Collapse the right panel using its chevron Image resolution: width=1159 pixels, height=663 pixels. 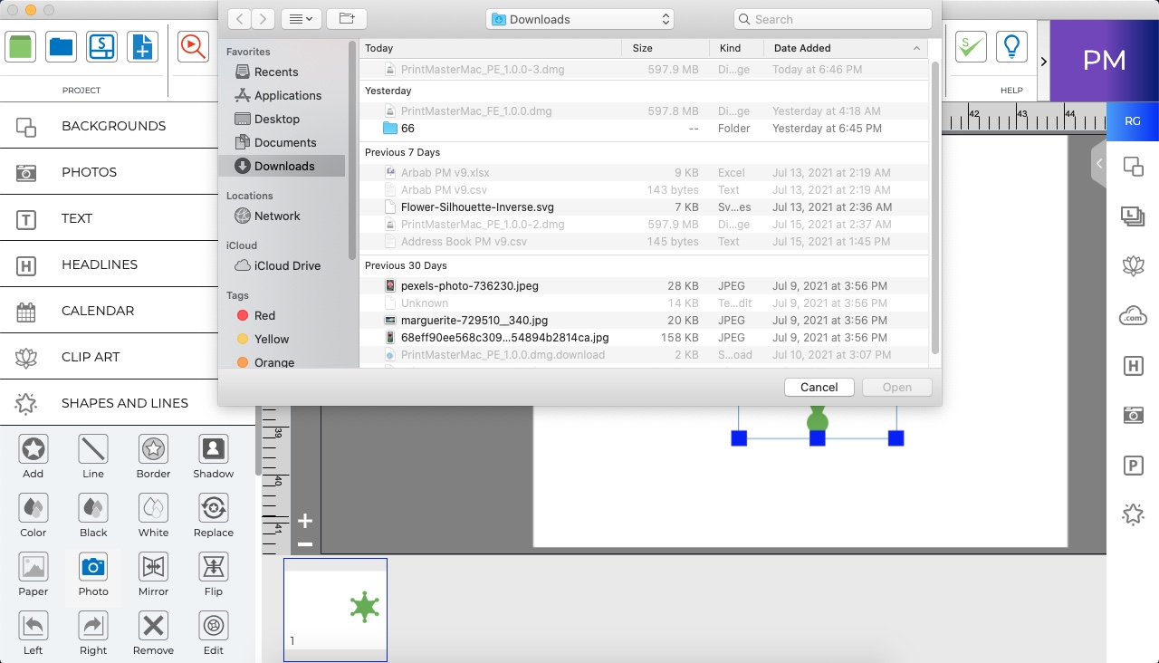(x=1098, y=165)
